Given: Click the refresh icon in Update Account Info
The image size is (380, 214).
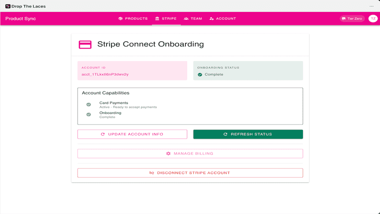Looking at the screenshot, I should click(103, 134).
